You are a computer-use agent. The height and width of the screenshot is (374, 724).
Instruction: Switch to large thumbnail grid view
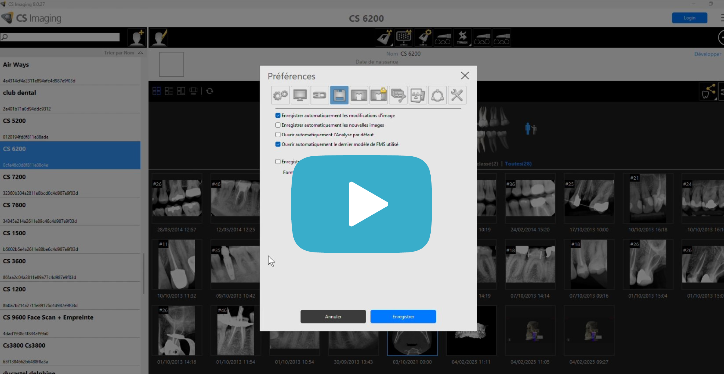156,91
